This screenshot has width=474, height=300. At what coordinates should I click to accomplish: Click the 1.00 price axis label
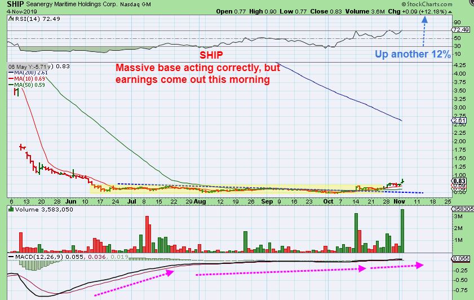tap(459, 175)
